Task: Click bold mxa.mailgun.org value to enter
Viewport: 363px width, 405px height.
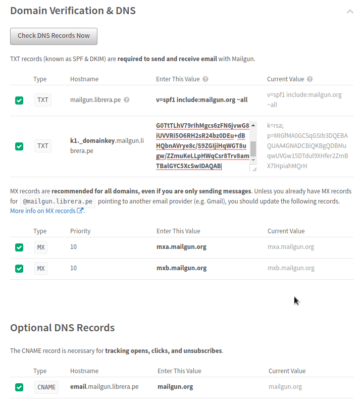Action: pos(182,247)
